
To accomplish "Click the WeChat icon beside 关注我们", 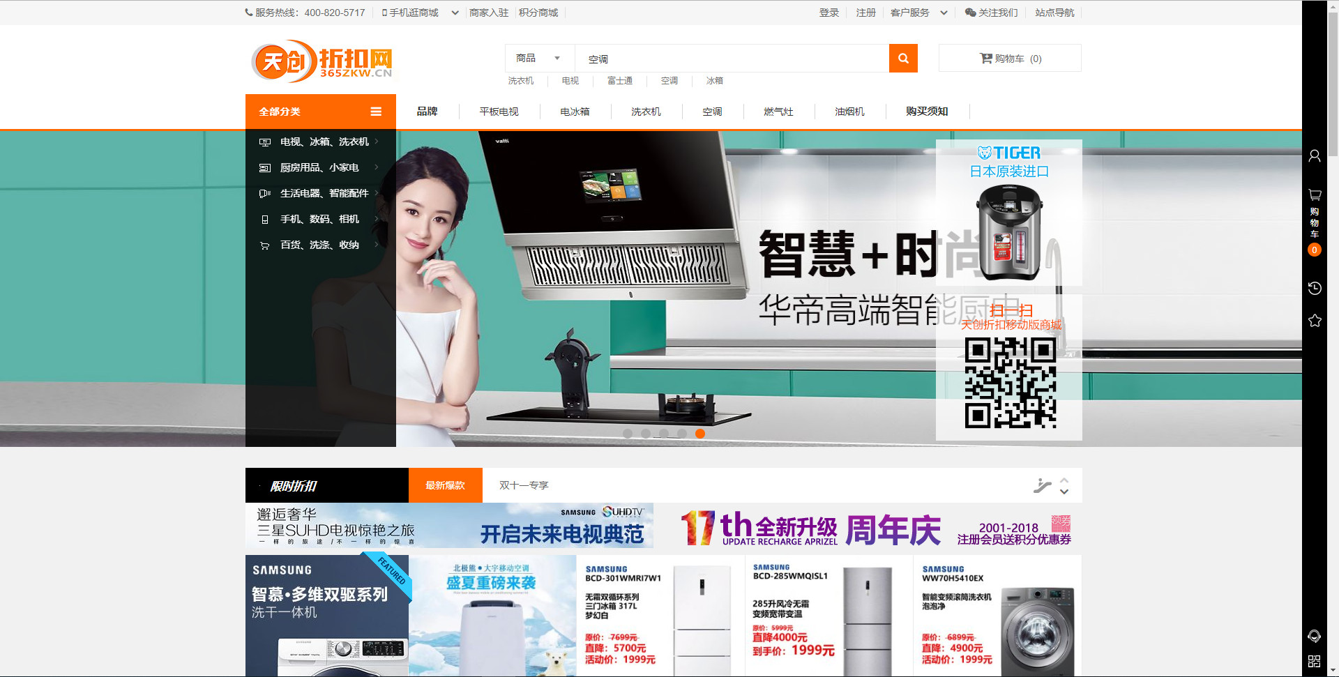I will pyautogui.click(x=970, y=13).
